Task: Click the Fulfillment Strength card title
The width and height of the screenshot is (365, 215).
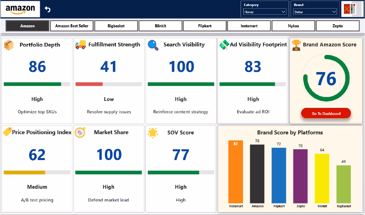Action: click(x=114, y=45)
